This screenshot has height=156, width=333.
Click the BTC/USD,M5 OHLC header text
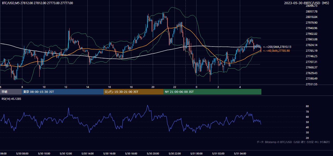(x=38, y=3)
